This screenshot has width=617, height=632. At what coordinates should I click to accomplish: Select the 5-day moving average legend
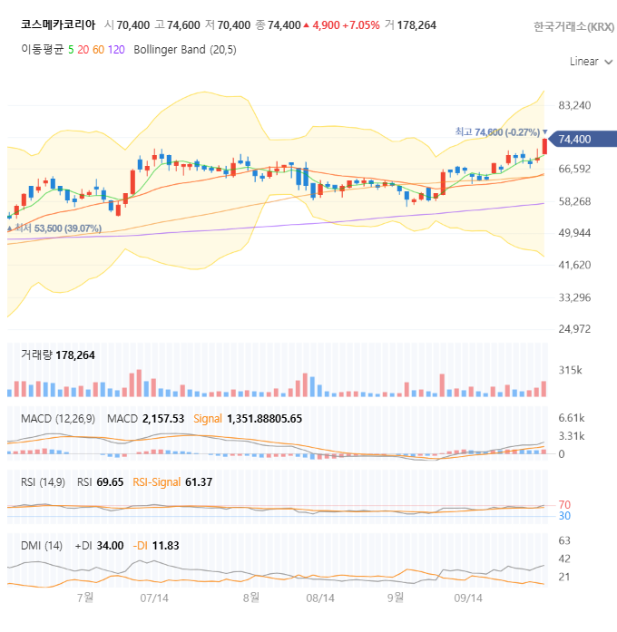pos(71,50)
